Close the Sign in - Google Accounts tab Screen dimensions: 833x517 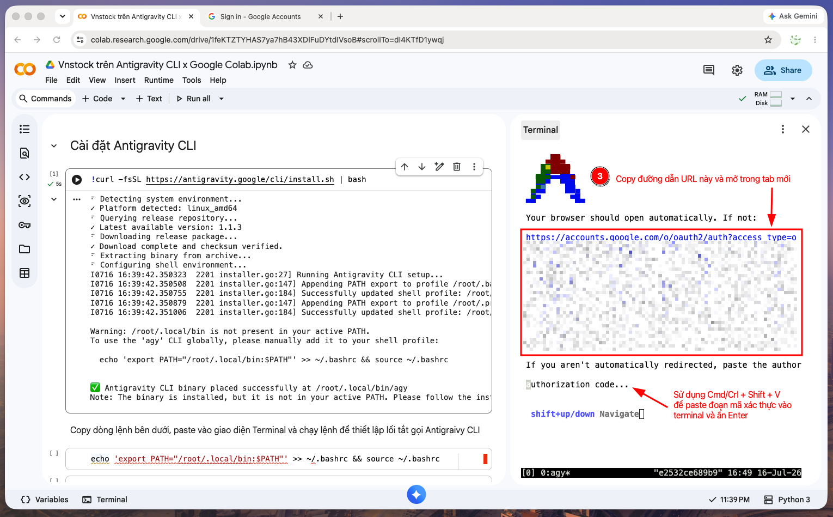coord(321,16)
